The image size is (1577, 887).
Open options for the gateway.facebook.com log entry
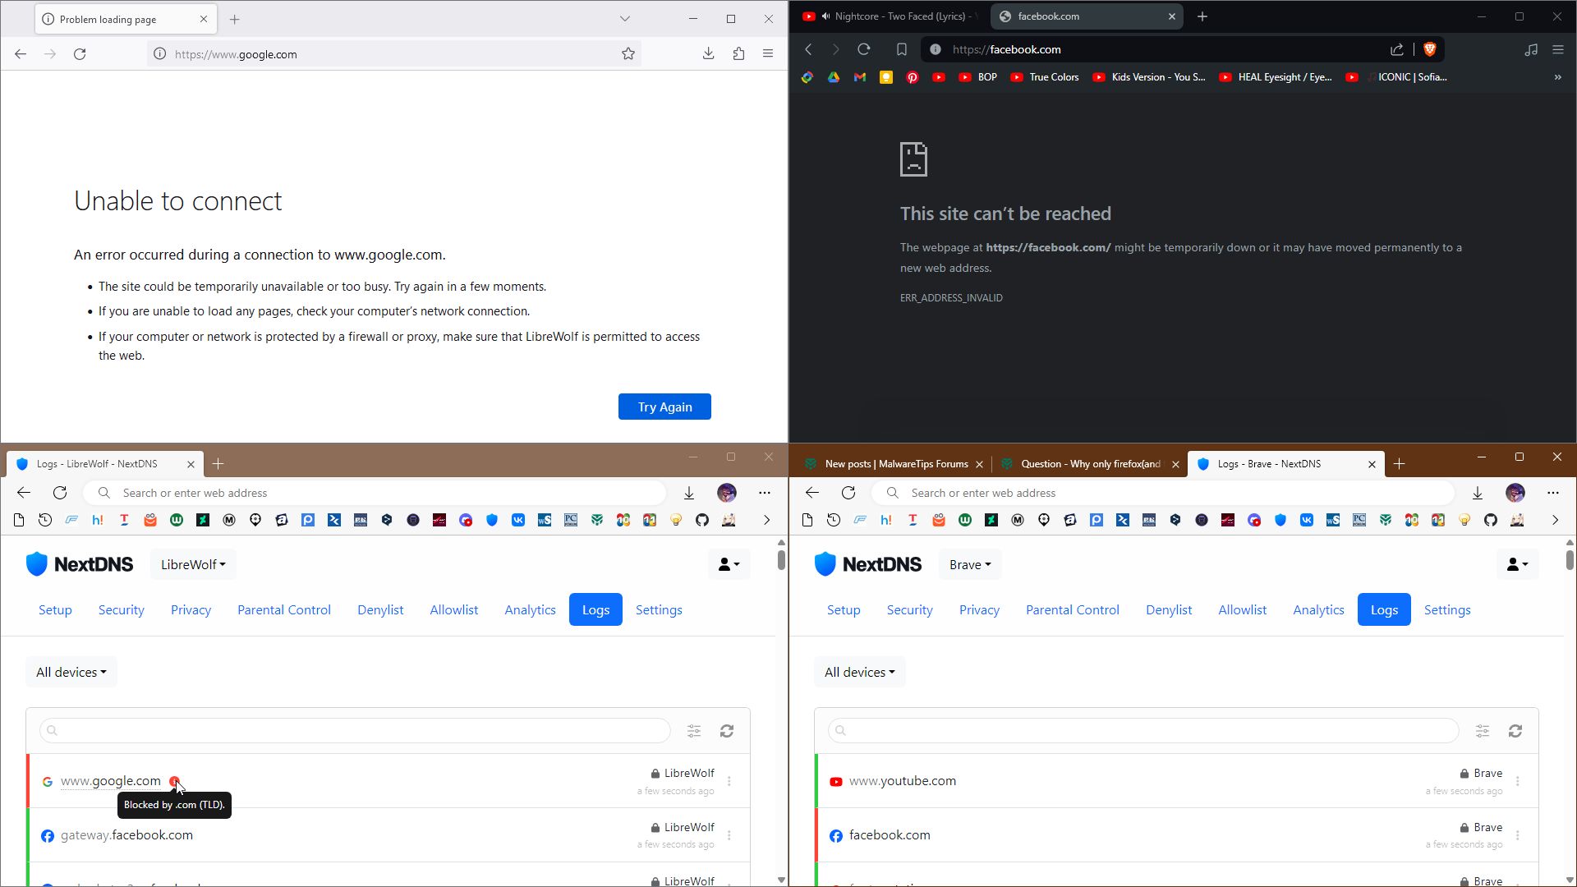point(729,835)
